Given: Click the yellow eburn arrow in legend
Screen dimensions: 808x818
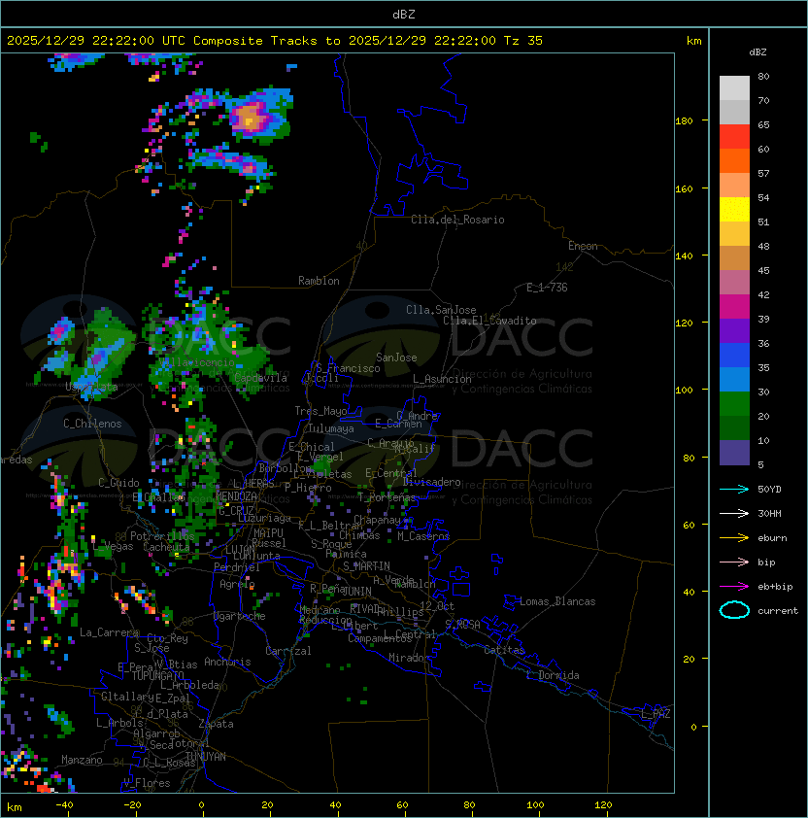Looking at the screenshot, I should [734, 538].
